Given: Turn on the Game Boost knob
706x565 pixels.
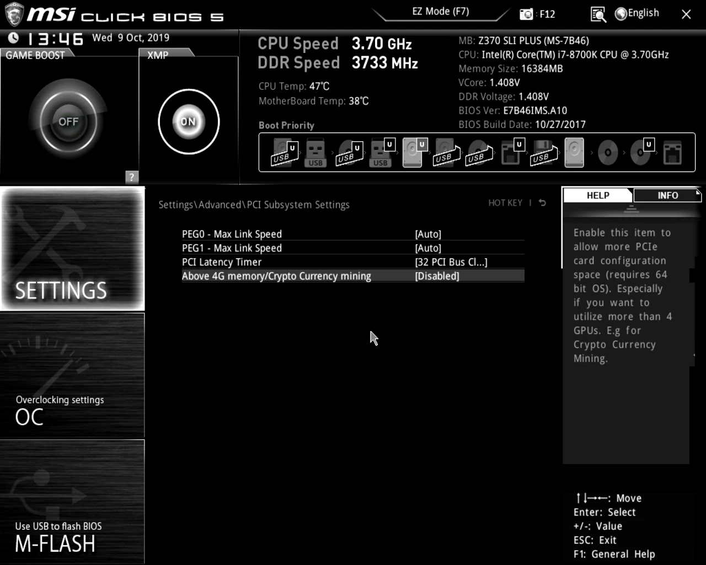Looking at the screenshot, I should tap(68, 122).
